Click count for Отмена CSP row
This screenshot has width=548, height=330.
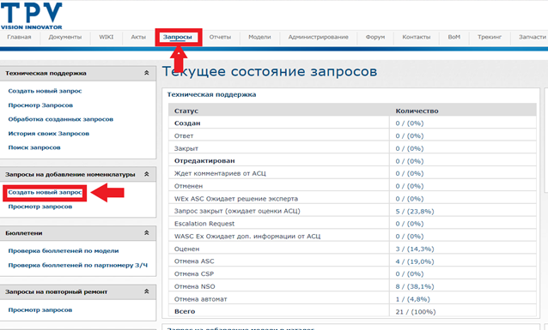pos(410,274)
